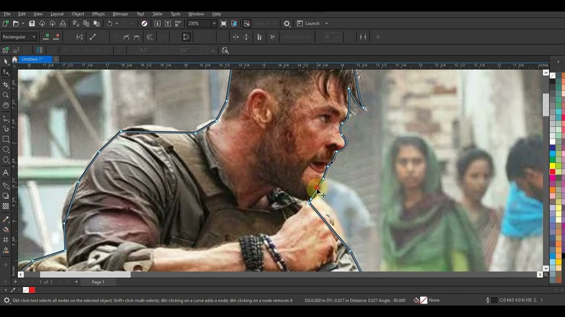
Task: Open the Effects menu
Action: (98, 14)
